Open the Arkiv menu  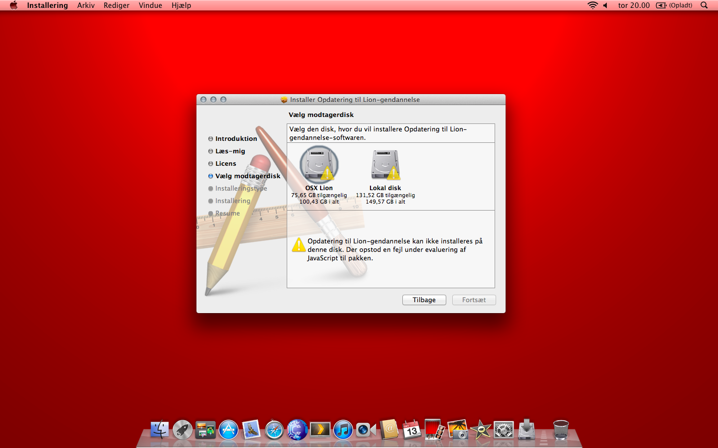(86, 5)
